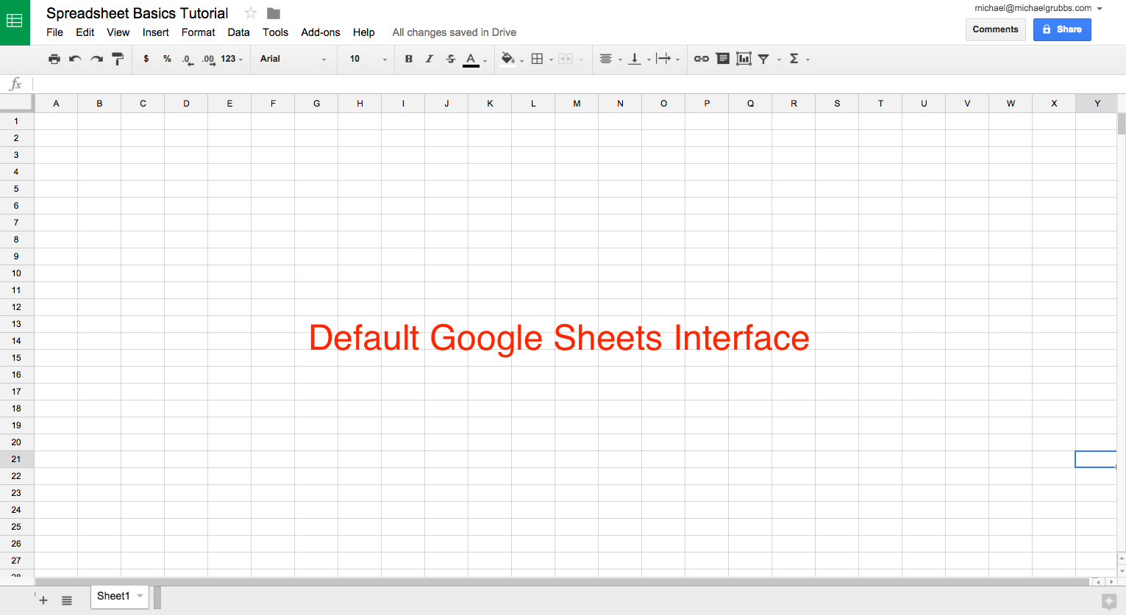Click the Share button

tap(1062, 29)
